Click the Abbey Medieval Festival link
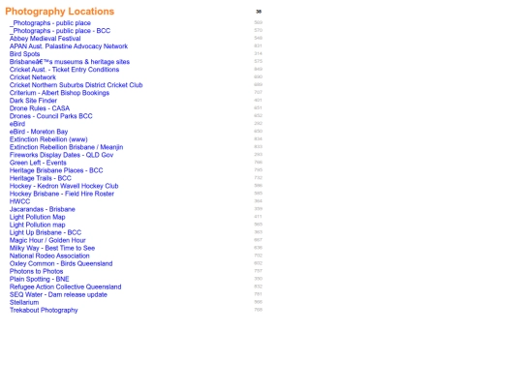The width and height of the screenshot is (523, 392). click(45, 39)
